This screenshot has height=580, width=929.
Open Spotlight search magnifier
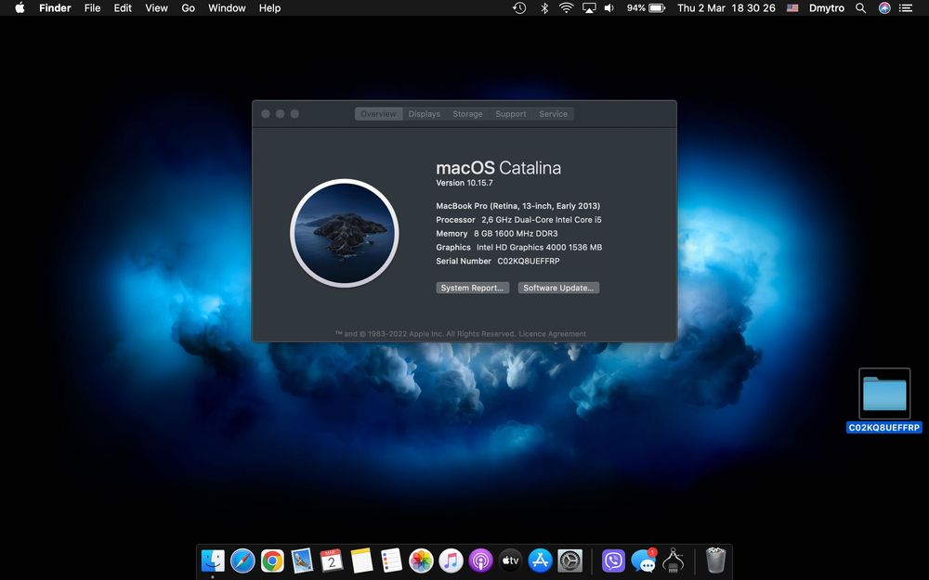[x=861, y=7]
